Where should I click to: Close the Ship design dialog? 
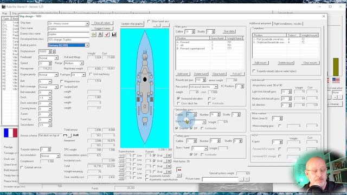[324, 16]
